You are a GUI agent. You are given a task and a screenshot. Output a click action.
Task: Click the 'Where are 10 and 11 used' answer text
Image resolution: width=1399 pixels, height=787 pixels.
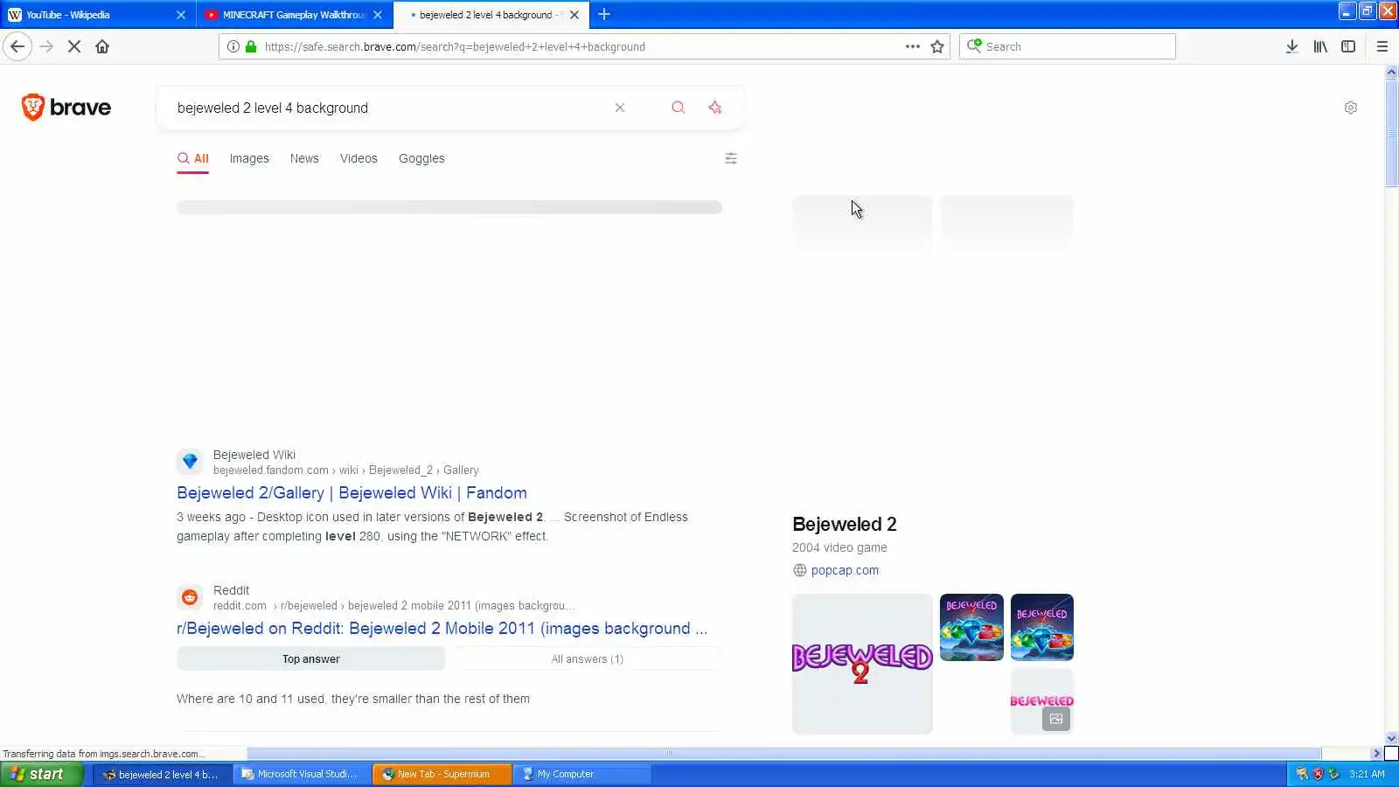point(353,699)
